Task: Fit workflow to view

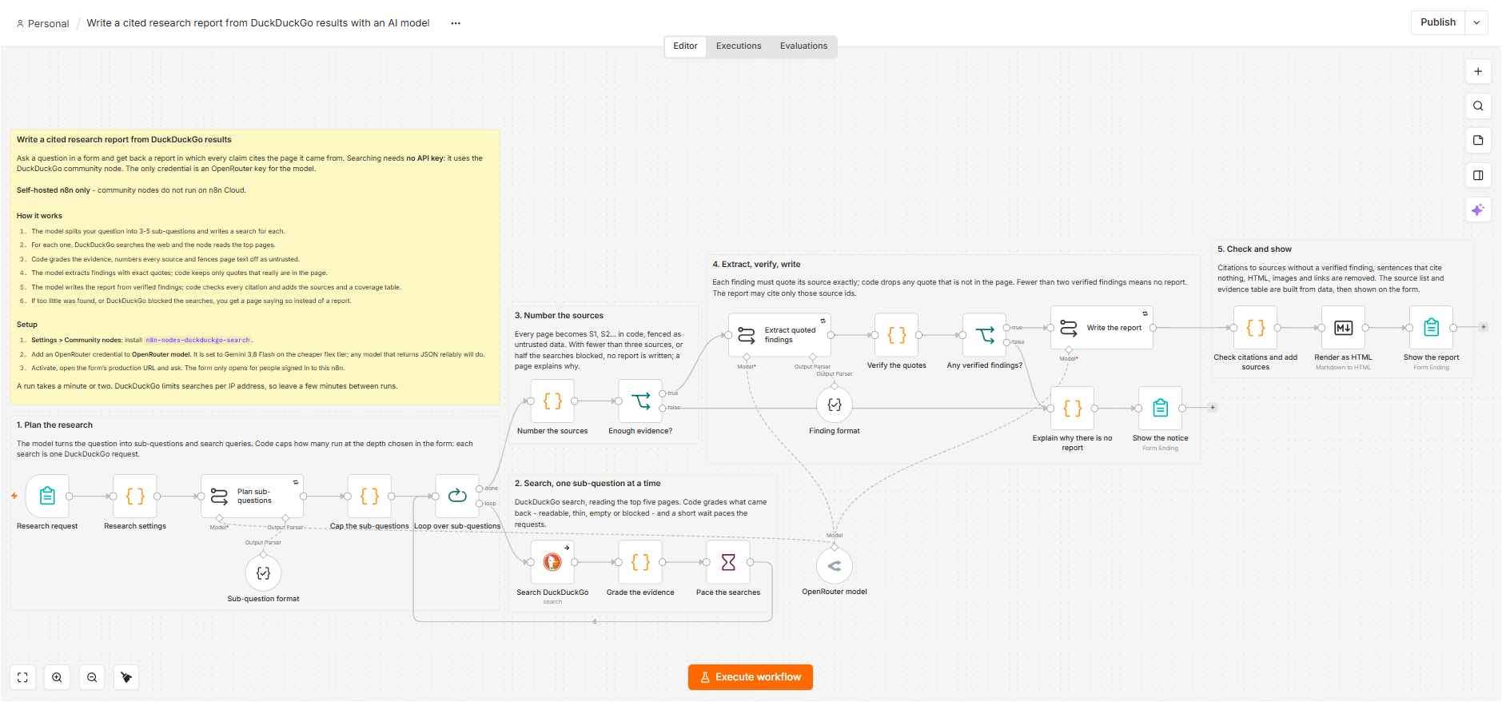Action: (x=22, y=677)
